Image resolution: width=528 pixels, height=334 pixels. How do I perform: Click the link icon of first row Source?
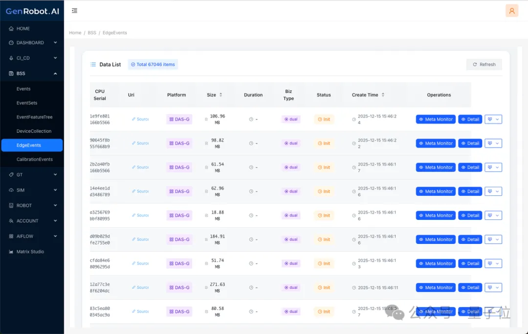(x=133, y=119)
